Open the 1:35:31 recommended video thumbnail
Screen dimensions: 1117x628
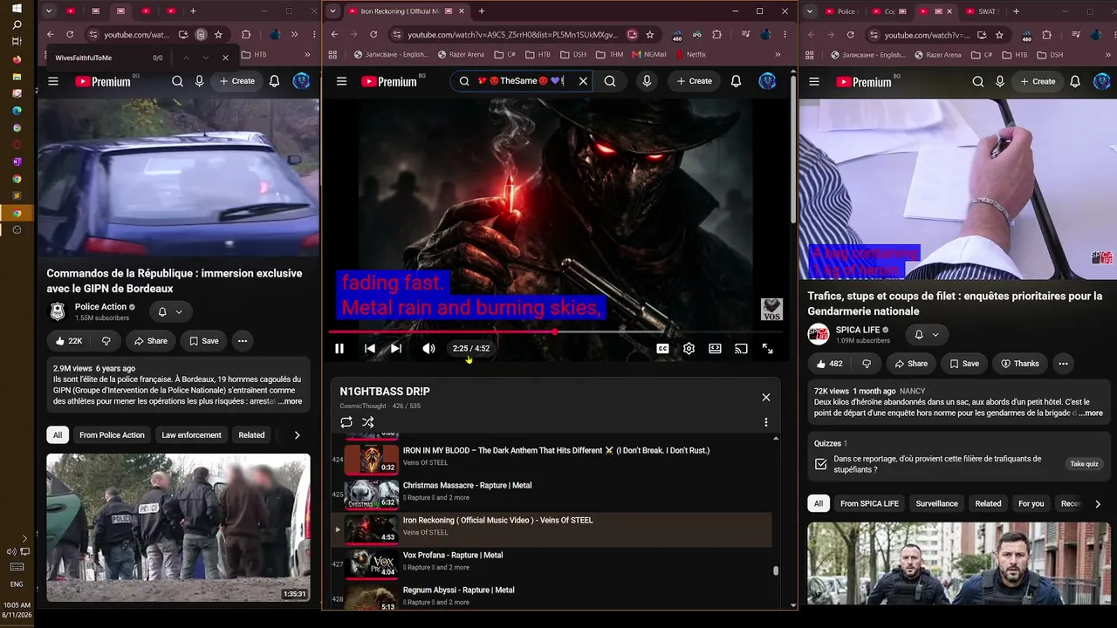coord(178,528)
